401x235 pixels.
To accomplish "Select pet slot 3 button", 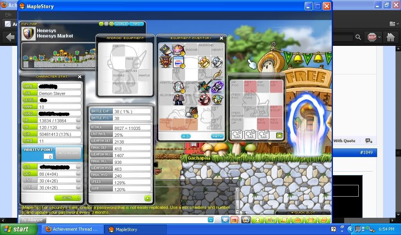I will point(263,134).
